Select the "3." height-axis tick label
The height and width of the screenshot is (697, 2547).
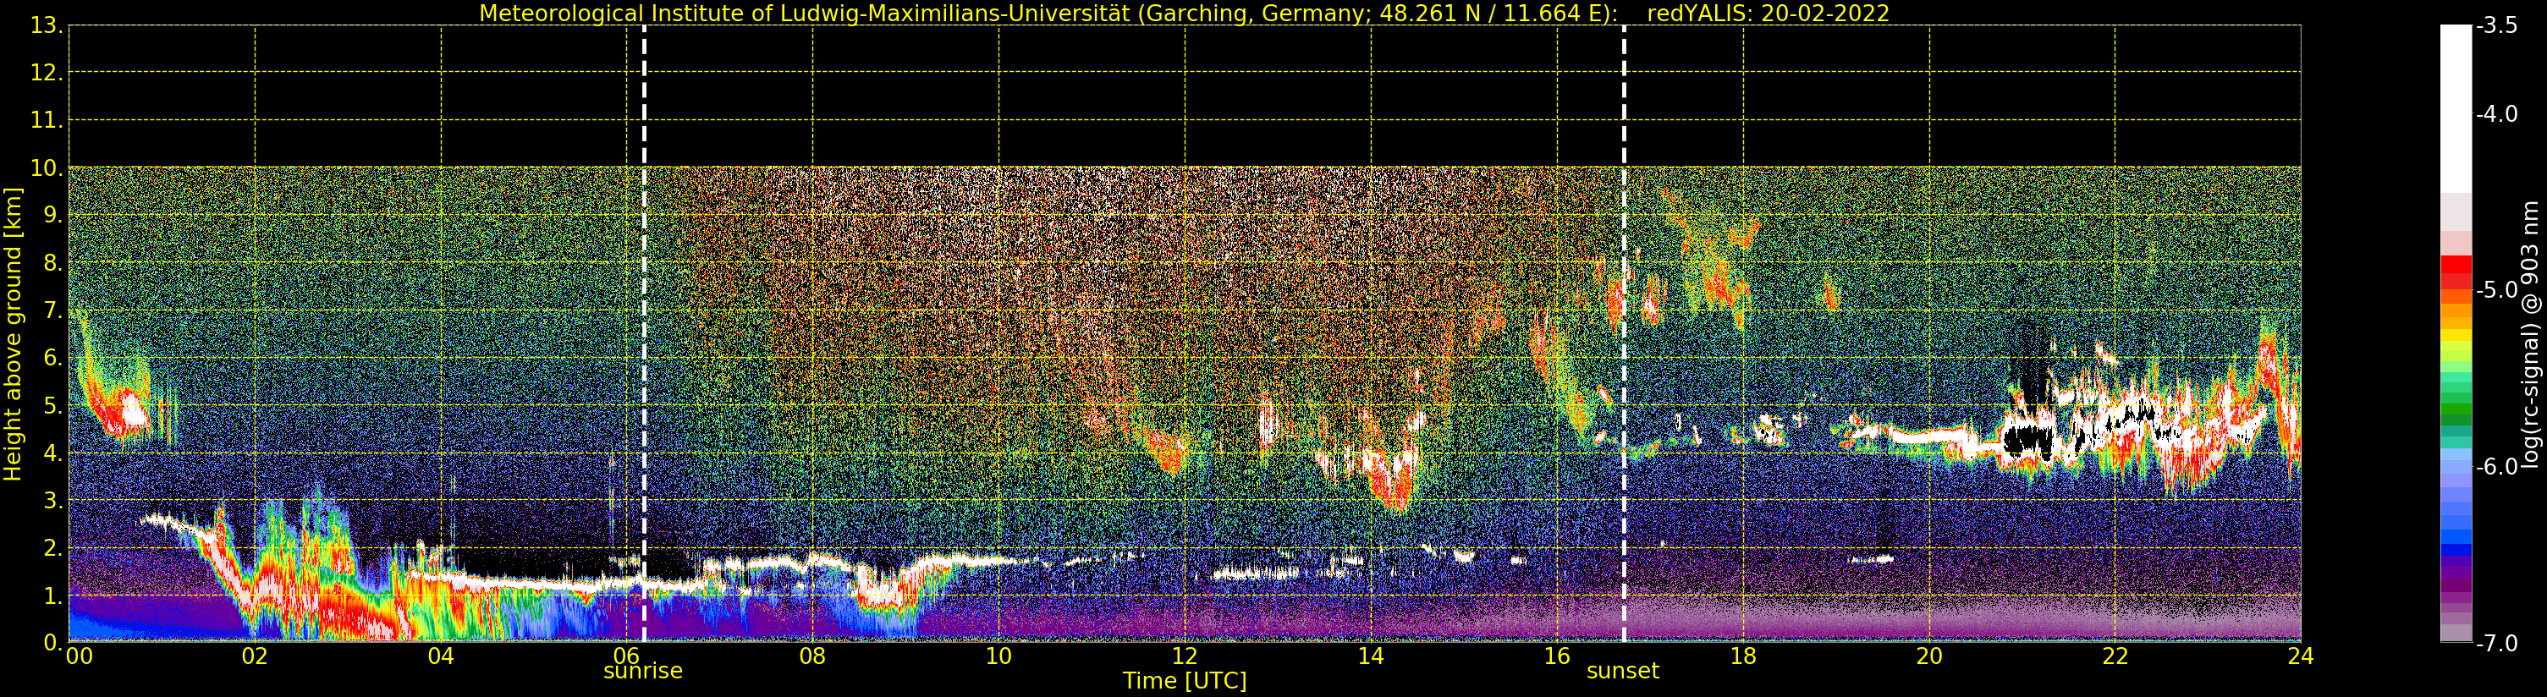[x=53, y=502]
